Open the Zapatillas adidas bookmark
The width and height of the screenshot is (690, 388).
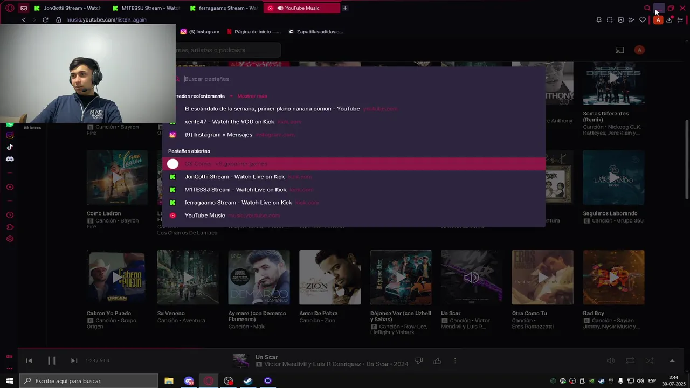pyautogui.click(x=316, y=32)
